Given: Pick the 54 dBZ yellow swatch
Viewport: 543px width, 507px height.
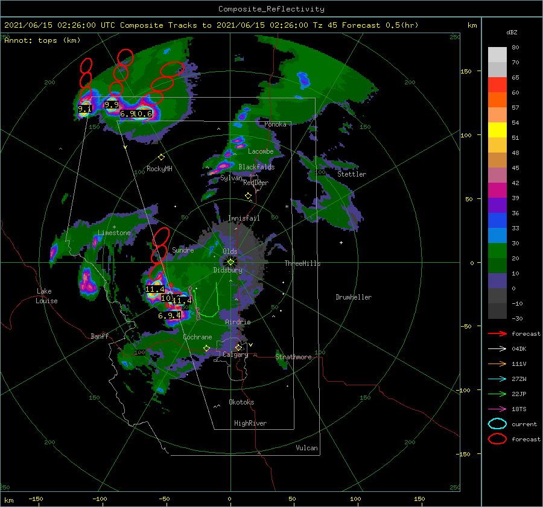Looking at the screenshot, I should click(x=497, y=130).
